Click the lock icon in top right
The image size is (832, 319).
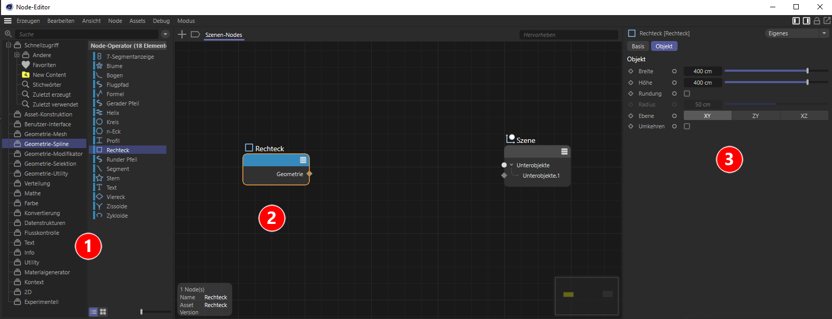[x=817, y=21]
